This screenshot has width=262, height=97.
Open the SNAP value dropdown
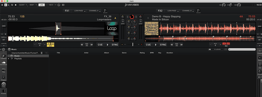click(x=36, y=5)
